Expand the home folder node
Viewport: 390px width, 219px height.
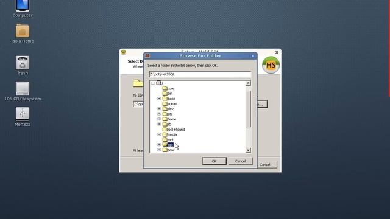point(159,119)
